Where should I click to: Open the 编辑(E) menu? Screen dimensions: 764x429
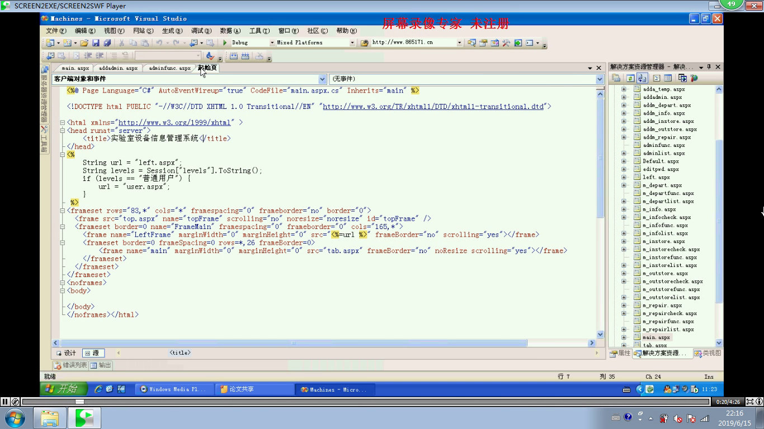click(85, 31)
